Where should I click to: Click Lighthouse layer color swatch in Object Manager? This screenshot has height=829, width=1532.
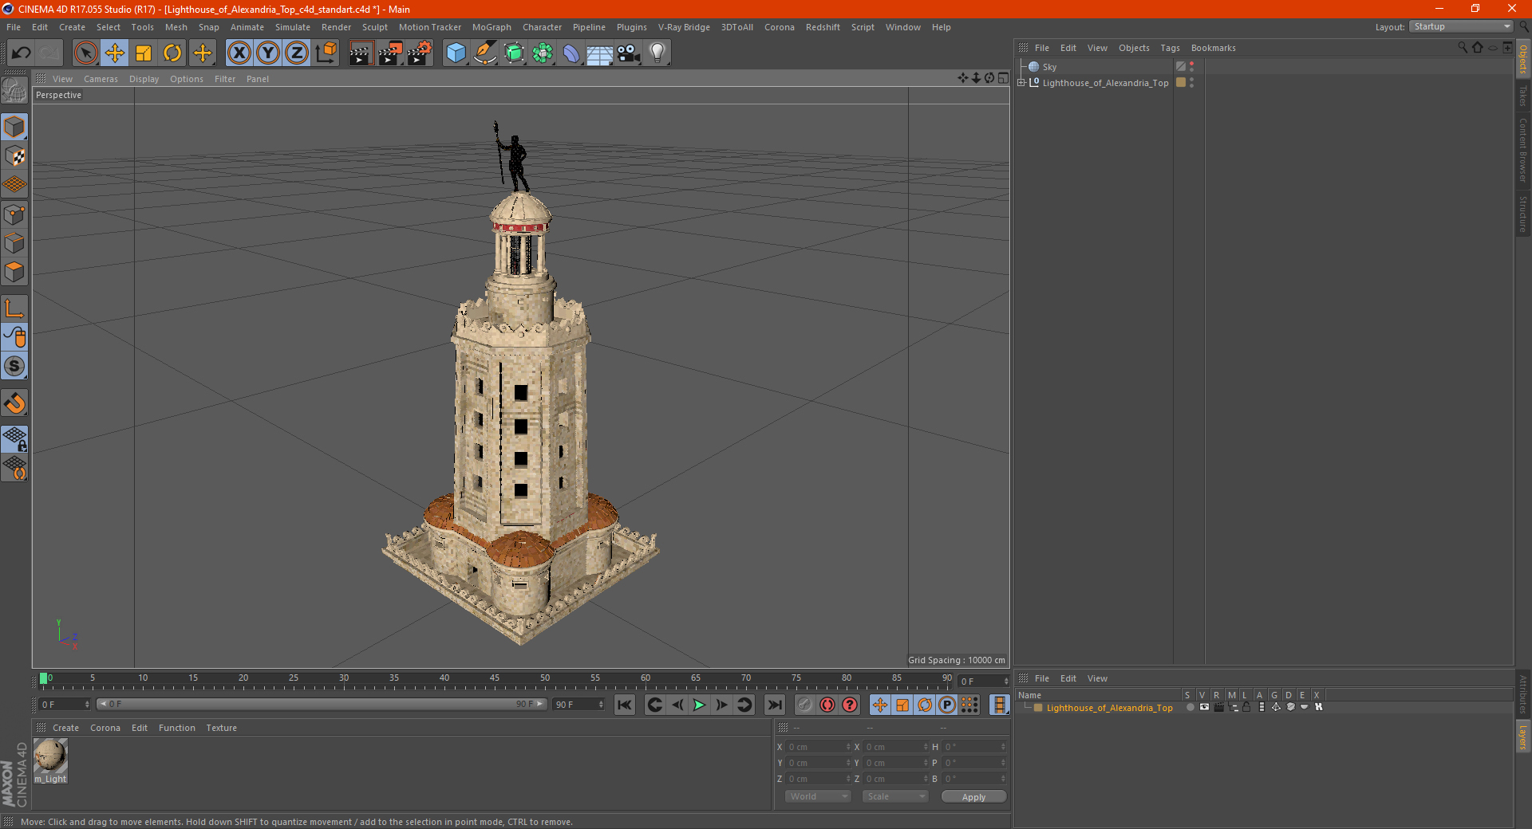1181,82
